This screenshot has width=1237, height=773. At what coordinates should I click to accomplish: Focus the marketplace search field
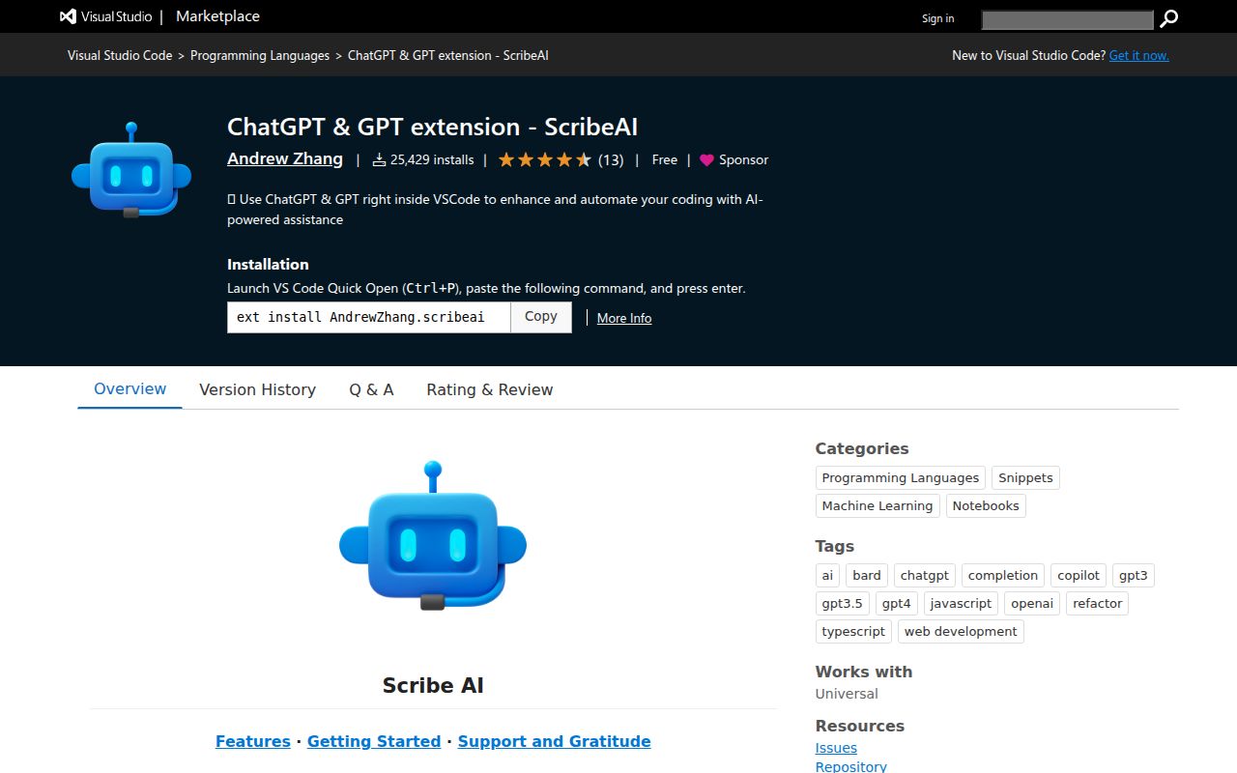point(1068,19)
